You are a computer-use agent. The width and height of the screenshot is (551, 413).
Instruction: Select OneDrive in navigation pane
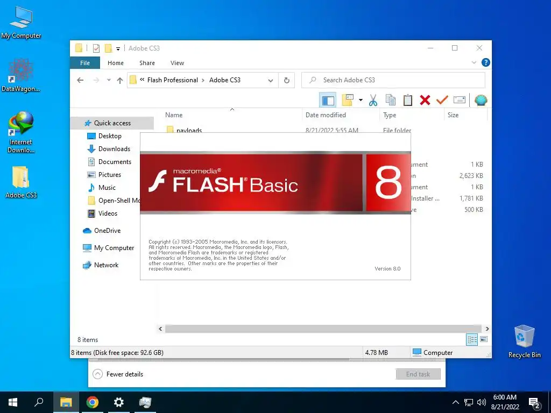[107, 231]
